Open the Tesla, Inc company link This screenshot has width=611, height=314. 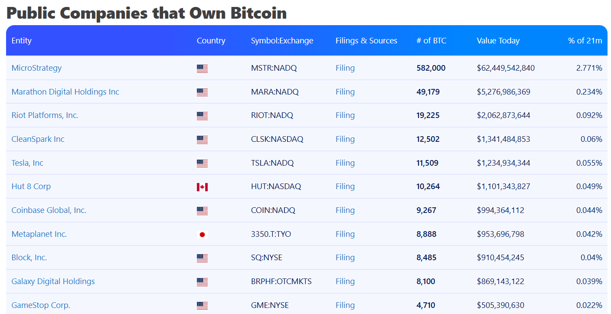tap(27, 163)
